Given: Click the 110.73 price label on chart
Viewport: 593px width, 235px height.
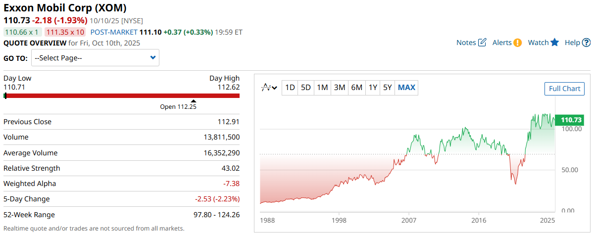Looking at the screenshot, I should [570, 120].
